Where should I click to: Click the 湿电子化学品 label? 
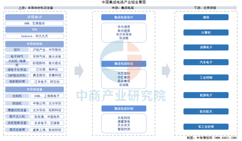tap(17, 69)
